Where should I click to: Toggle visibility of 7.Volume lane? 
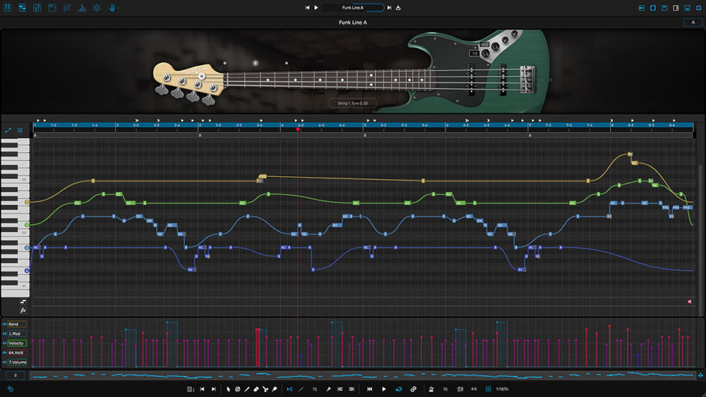[x=4, y=362]
